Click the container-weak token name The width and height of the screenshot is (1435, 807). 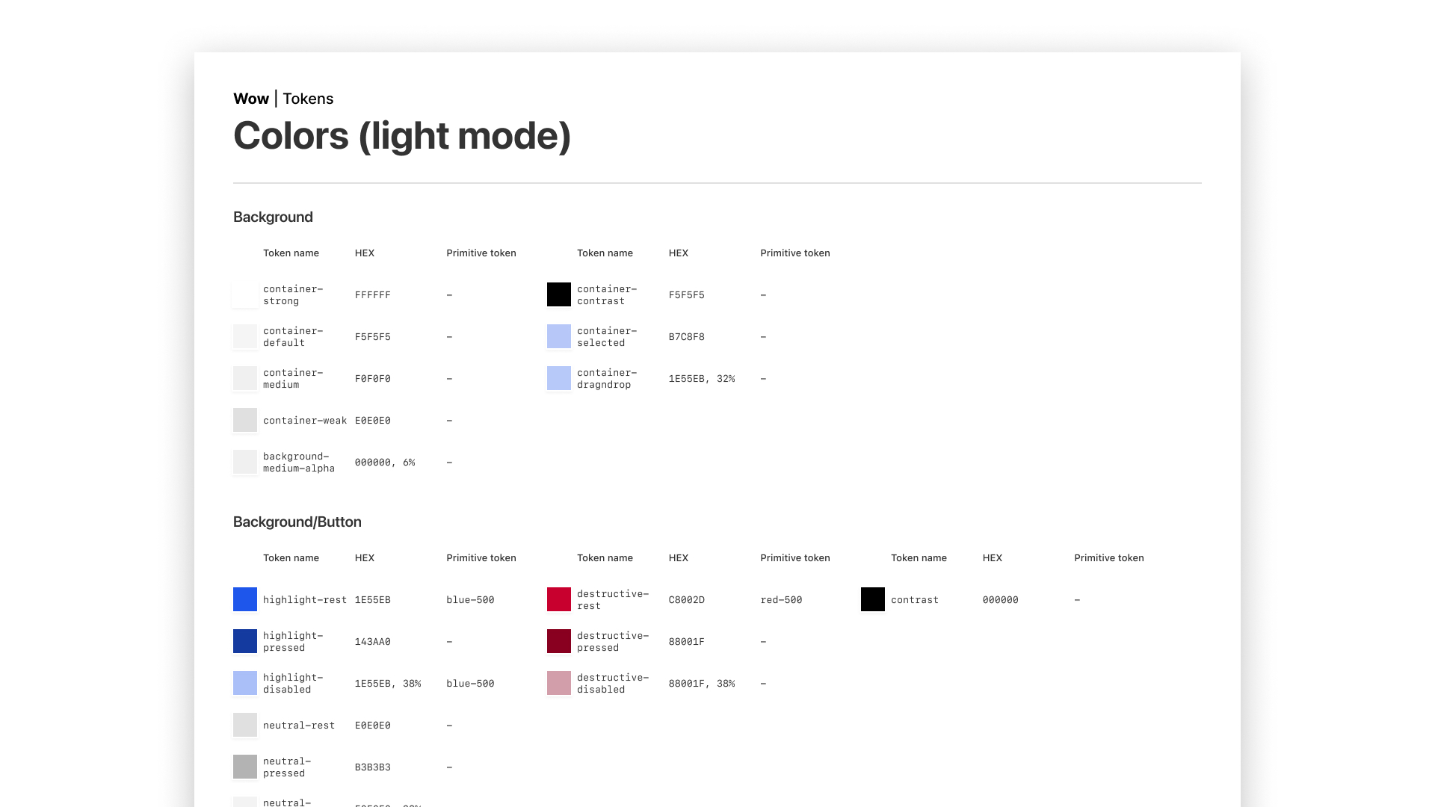(x=305, y=421)
